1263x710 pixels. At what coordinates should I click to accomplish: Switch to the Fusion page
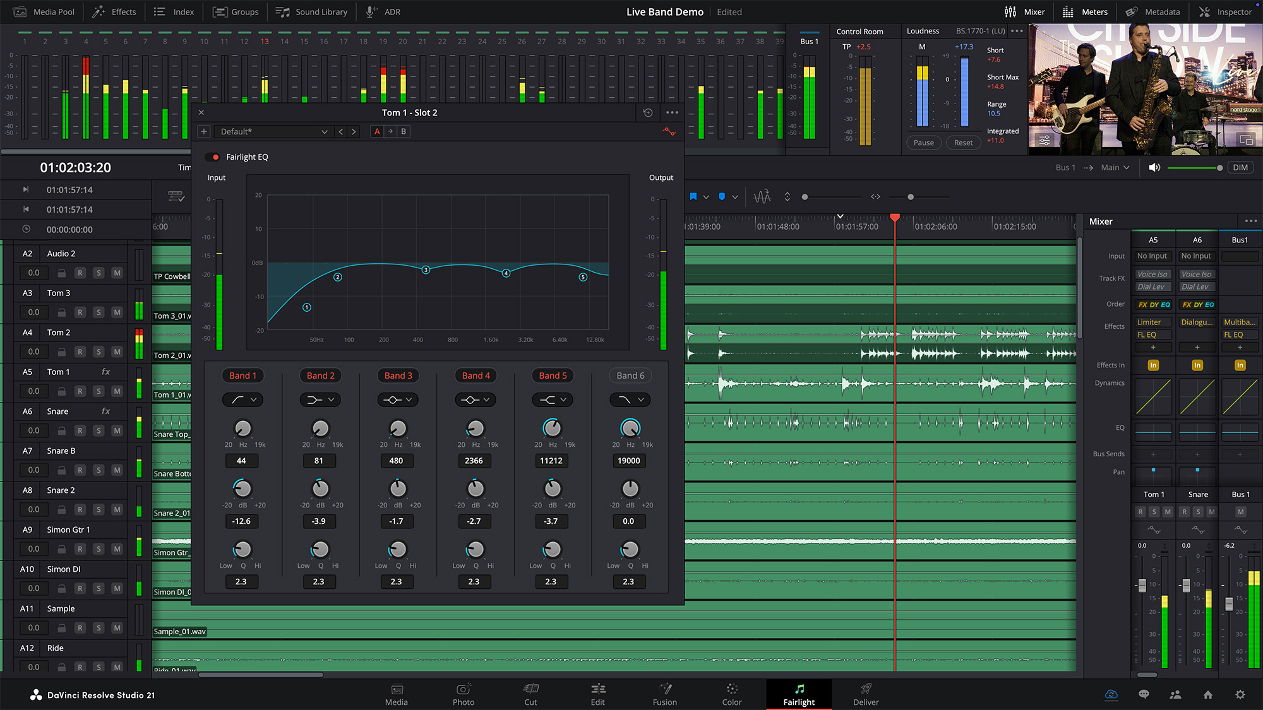(664, 694)
